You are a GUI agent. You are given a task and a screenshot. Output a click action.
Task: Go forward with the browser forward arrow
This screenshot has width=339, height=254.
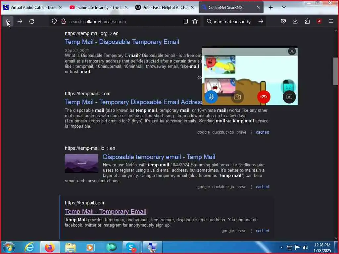click(20, 21)
